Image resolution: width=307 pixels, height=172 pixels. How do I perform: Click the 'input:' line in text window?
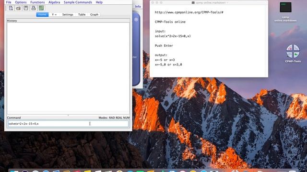pos(160,31)
